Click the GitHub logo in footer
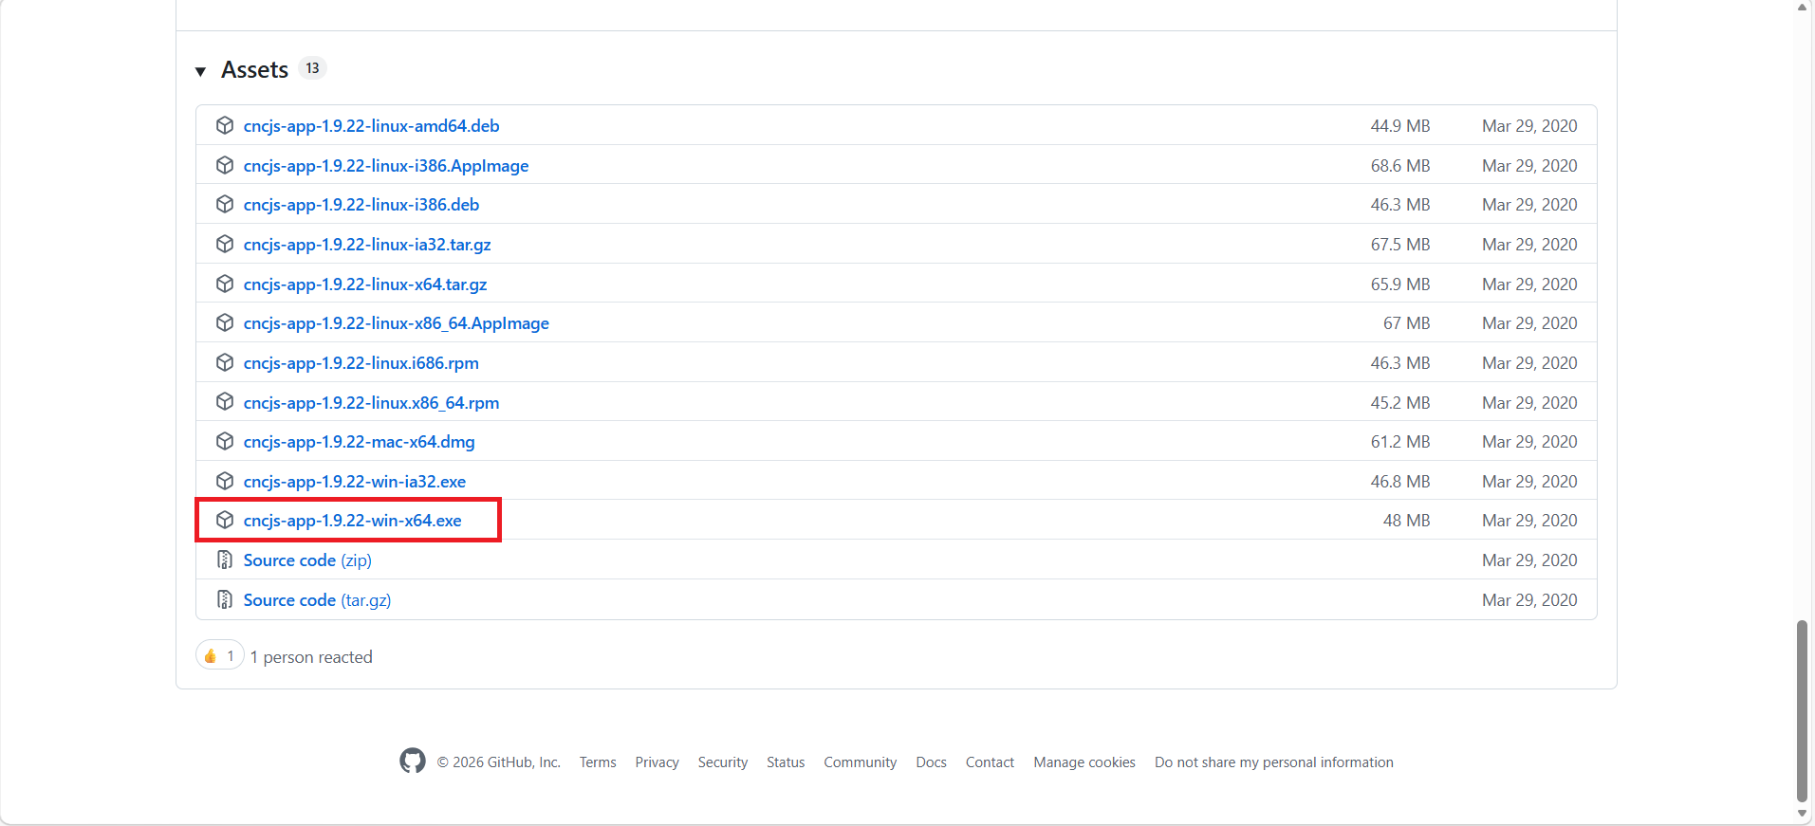 [x=413, y=761]
